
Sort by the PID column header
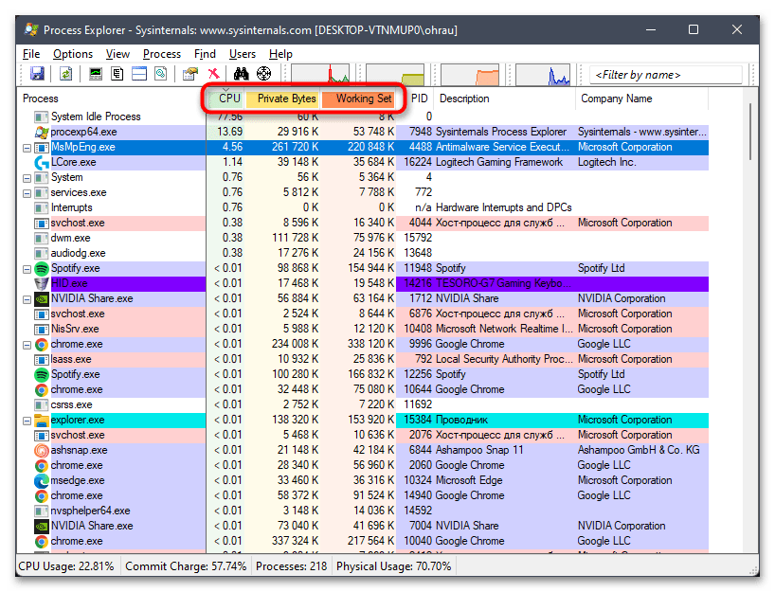(x=414, y=98)
